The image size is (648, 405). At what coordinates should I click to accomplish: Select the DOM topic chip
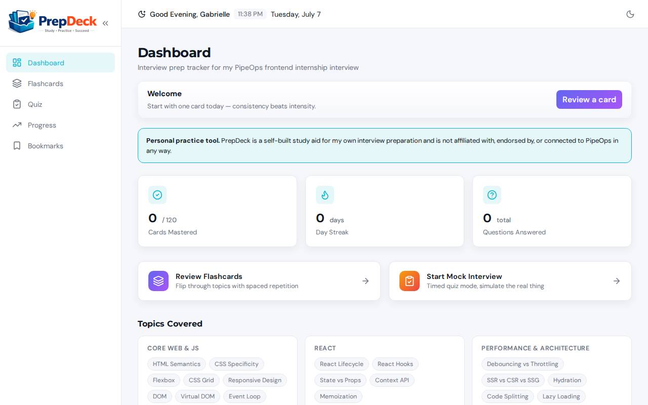pos(159,396)
